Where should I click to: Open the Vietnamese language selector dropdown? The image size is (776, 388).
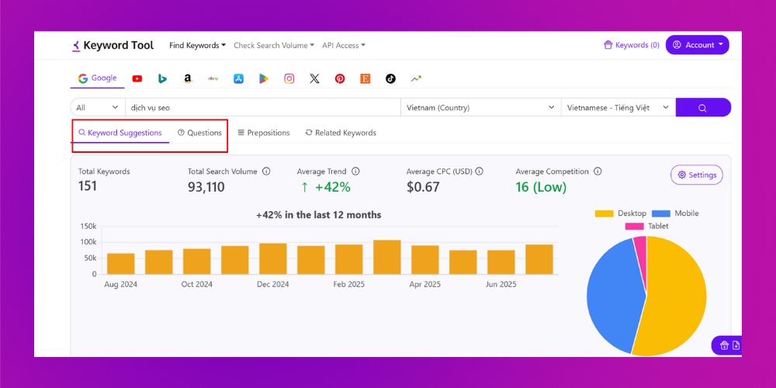[618, 108]
